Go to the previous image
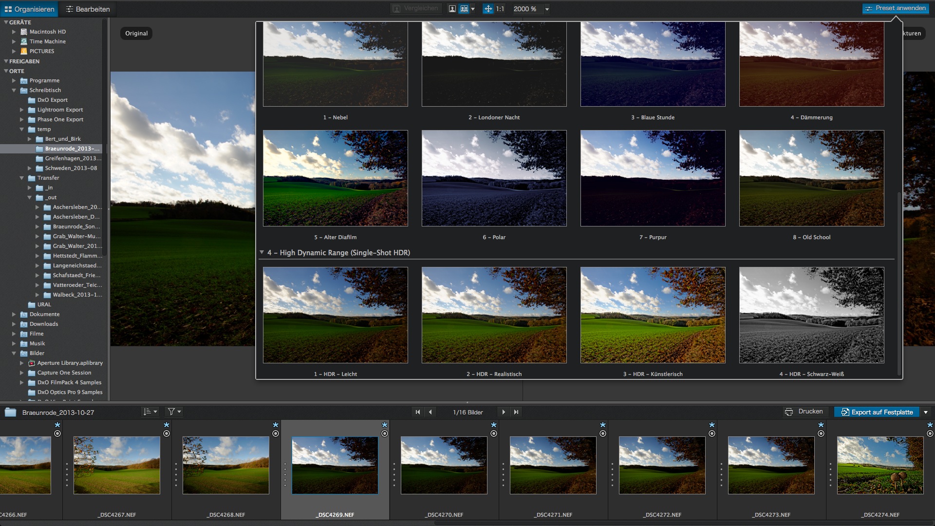This screenshot has width=935, height=526. pos(430,412)
